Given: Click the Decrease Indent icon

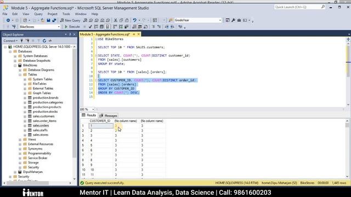Looking at the screenshot, I should coord(167,27).
